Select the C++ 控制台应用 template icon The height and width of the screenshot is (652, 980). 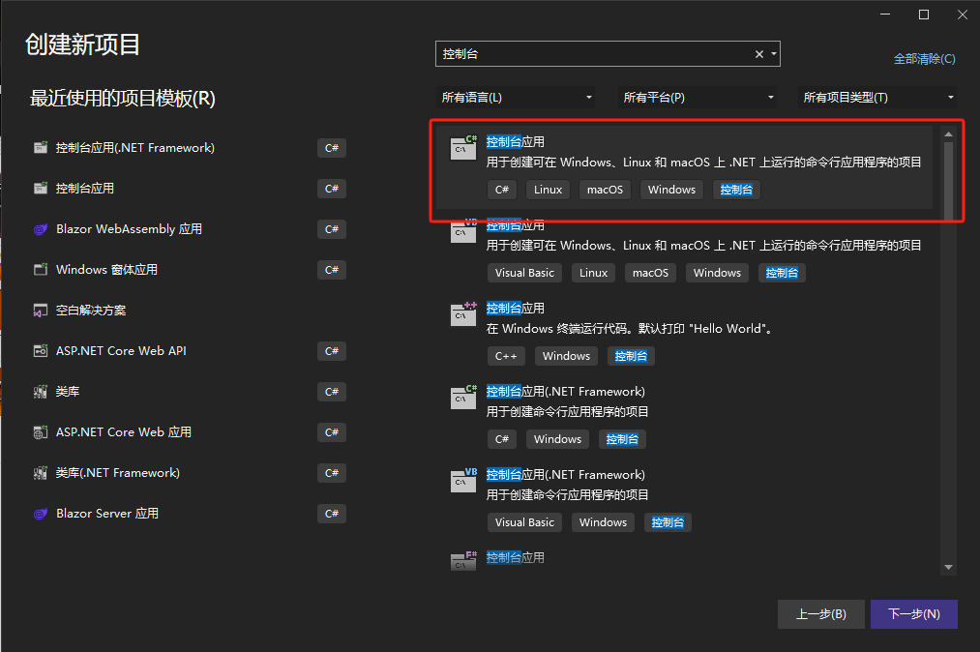[462, 314]
